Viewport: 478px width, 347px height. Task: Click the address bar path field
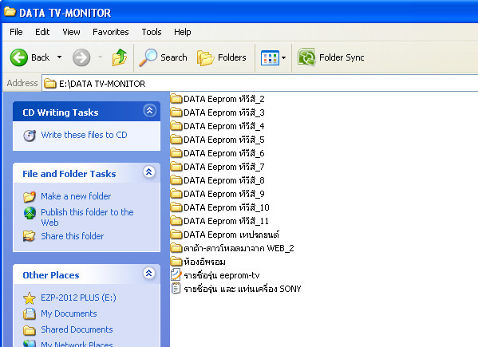(259, 84)
